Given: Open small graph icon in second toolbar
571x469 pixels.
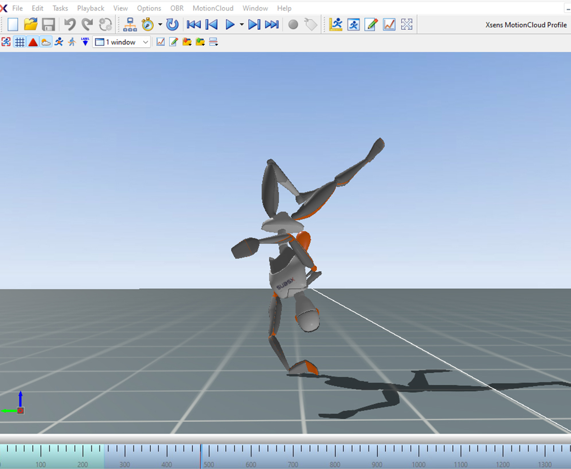Looking at the screenshot, I should (161, 42).
